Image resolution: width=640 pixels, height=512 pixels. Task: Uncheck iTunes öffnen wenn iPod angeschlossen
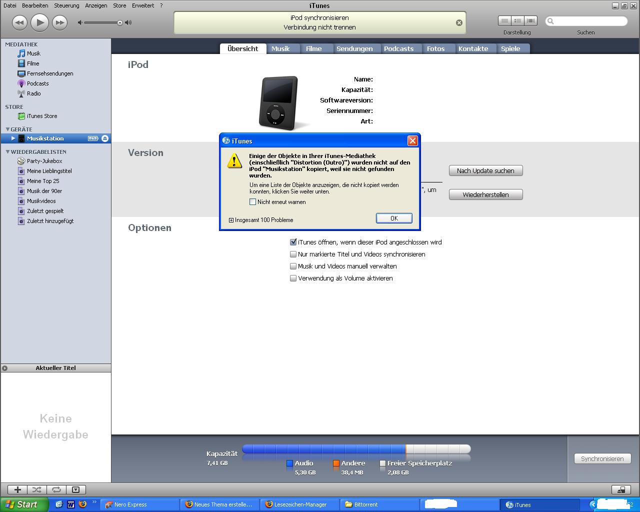click(293, 242)
